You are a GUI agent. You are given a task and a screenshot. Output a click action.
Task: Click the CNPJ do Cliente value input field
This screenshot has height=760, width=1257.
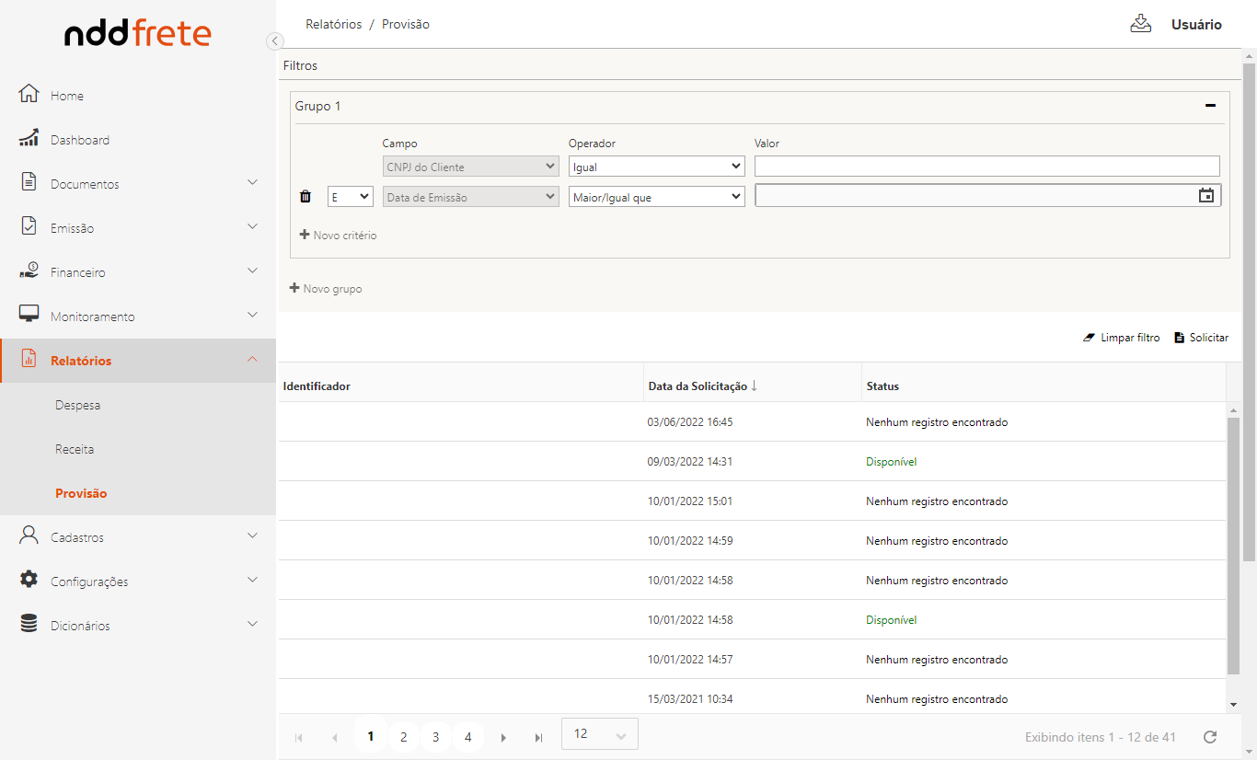coord(986,167)
